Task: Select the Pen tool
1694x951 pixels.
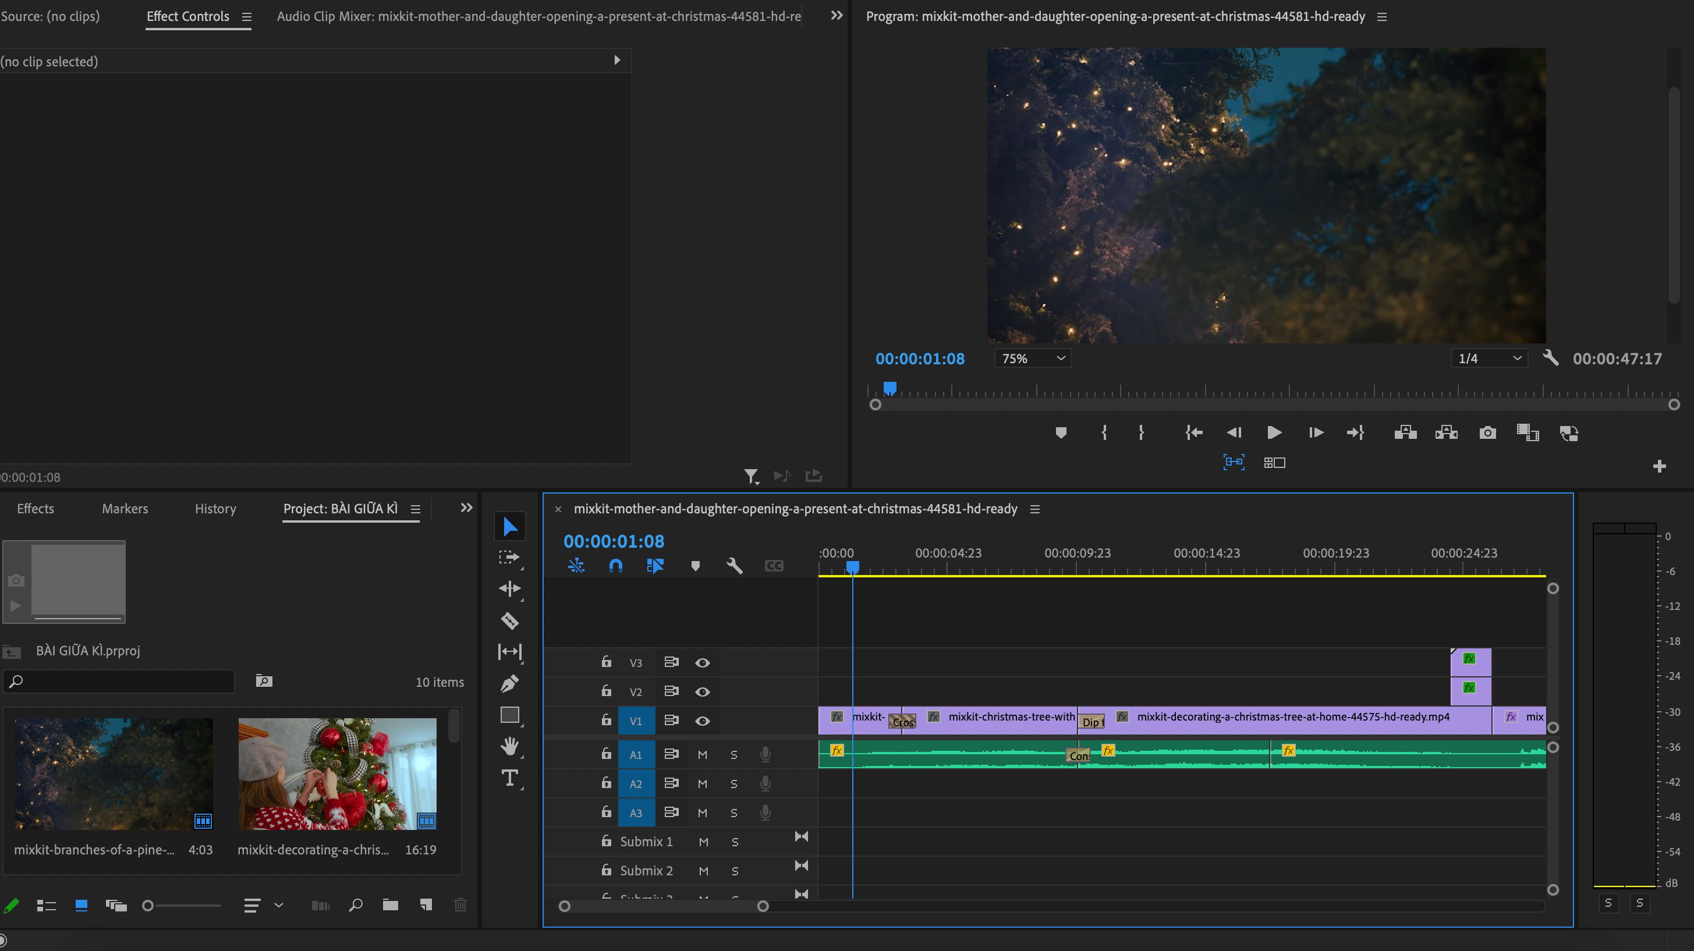Action: point(509,683)
